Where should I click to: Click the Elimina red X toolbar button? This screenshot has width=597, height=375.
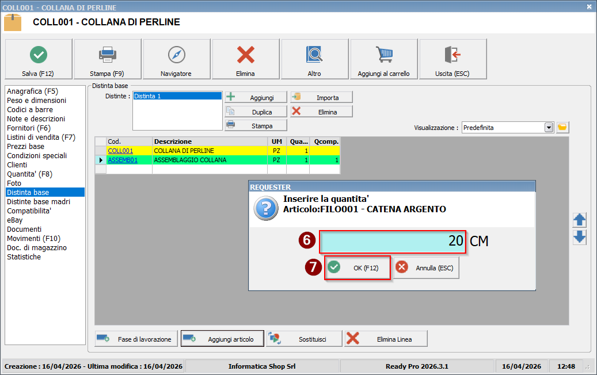(246, 59)
